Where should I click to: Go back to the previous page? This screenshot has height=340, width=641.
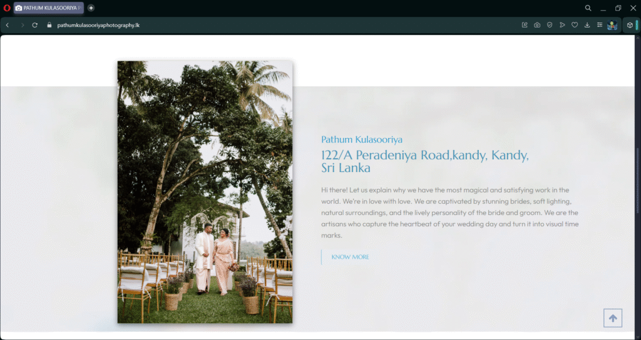[8, 25]
